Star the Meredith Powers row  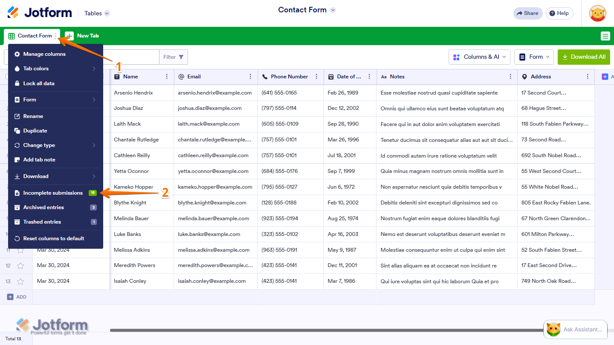[20, 266]
